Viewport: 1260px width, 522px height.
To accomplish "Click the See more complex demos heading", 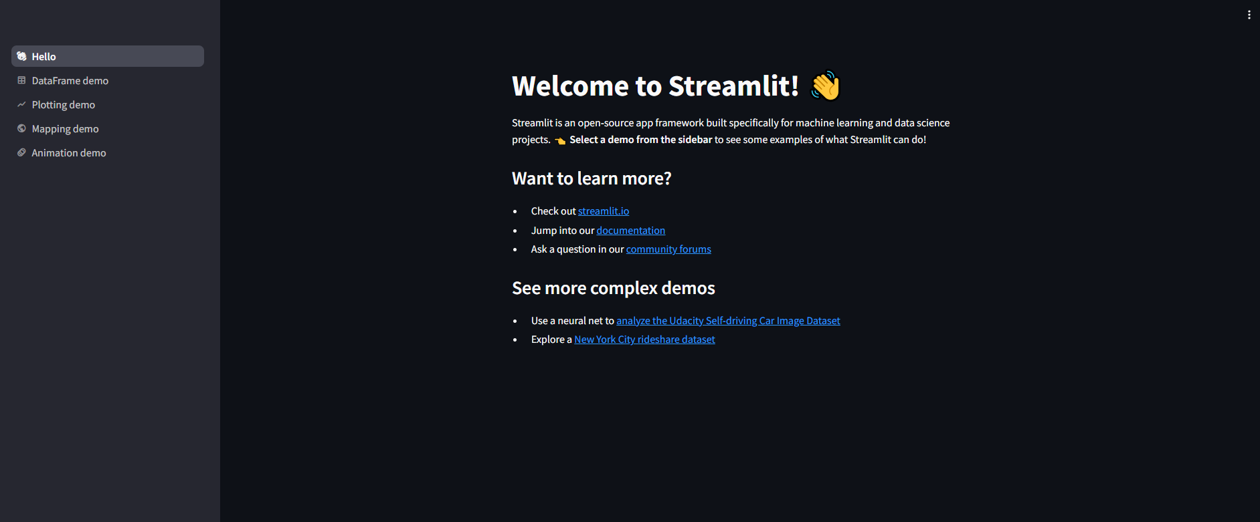I will [x=614, y=288].
